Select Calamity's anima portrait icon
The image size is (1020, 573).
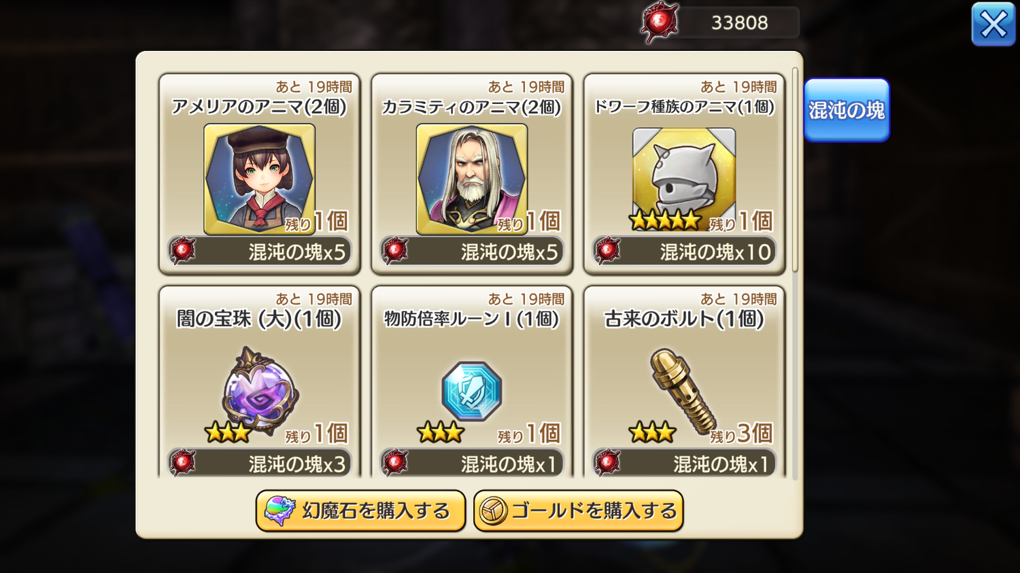tap(472, 179)
